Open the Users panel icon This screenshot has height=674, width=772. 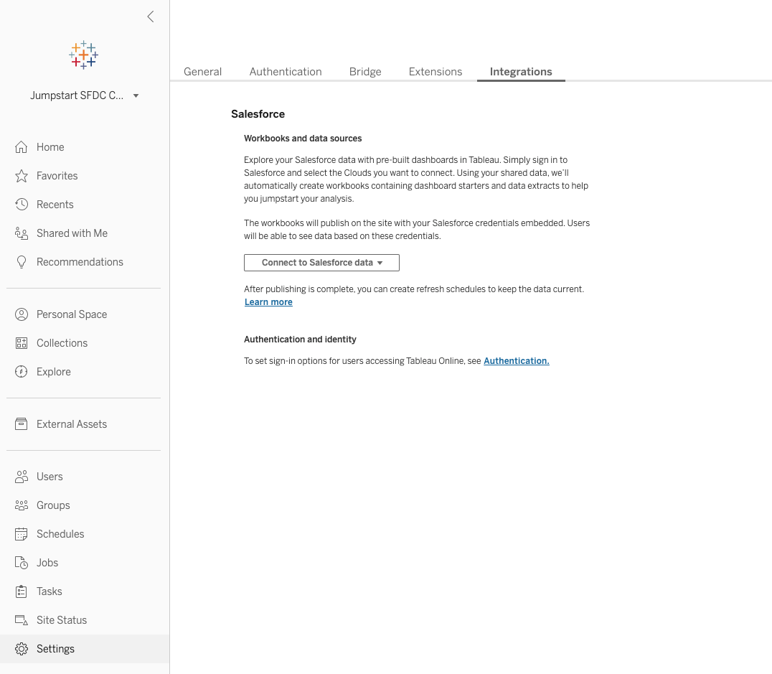22,476
